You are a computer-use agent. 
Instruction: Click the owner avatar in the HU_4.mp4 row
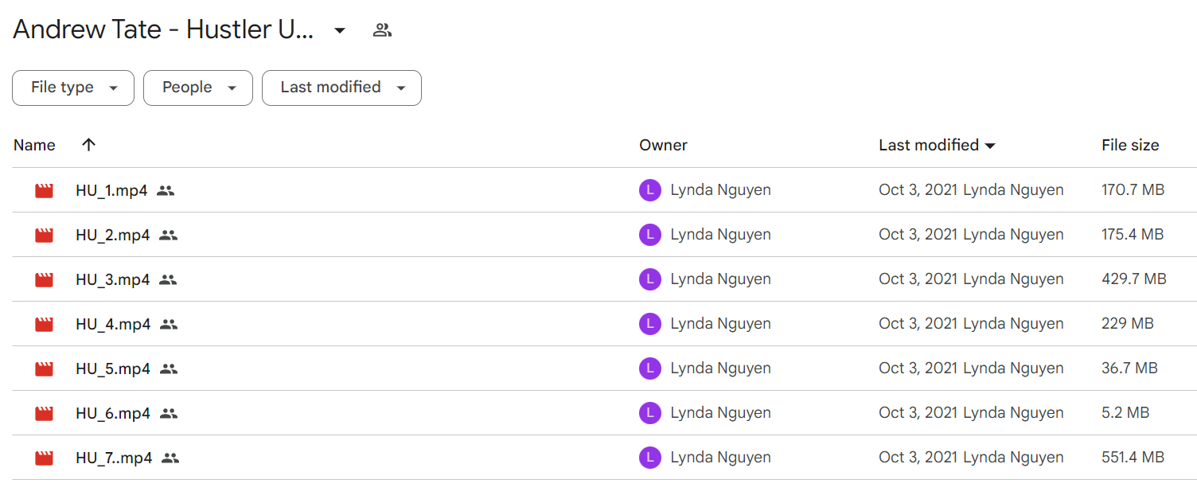tap(650, 324)
